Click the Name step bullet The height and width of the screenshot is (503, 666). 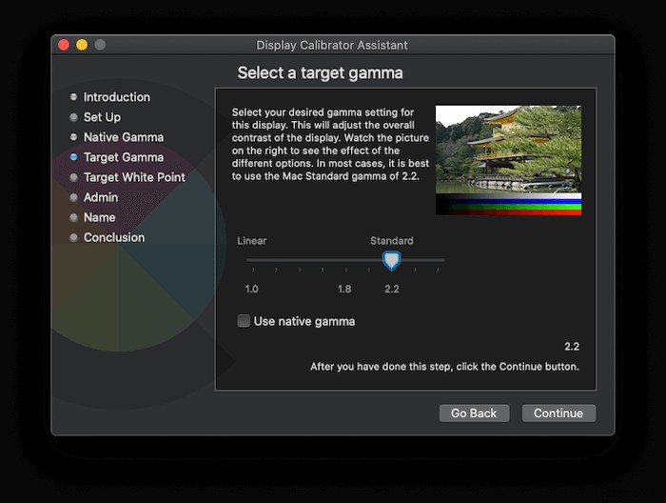coord(73,217)
